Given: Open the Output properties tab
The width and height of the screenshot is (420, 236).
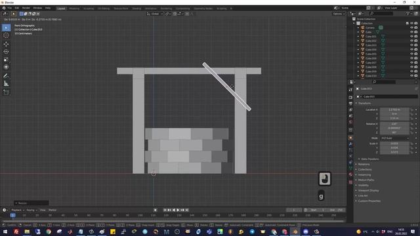Looking at the screenshot, I should (350, 104).
